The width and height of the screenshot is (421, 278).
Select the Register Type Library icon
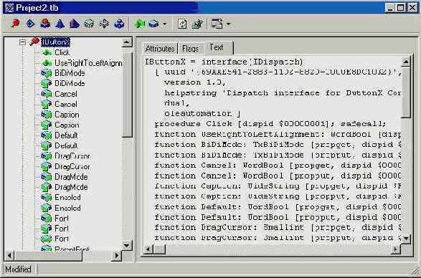(198, 24)
